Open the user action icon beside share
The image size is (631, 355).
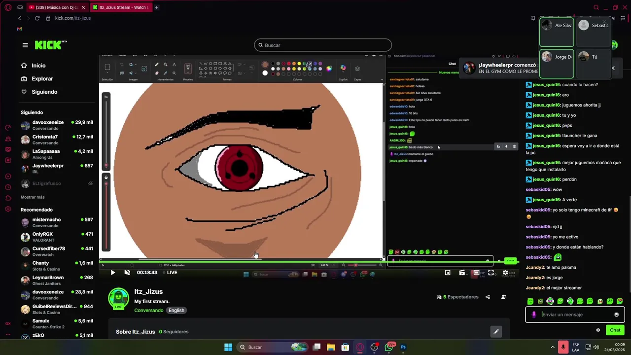click(503, 297)
